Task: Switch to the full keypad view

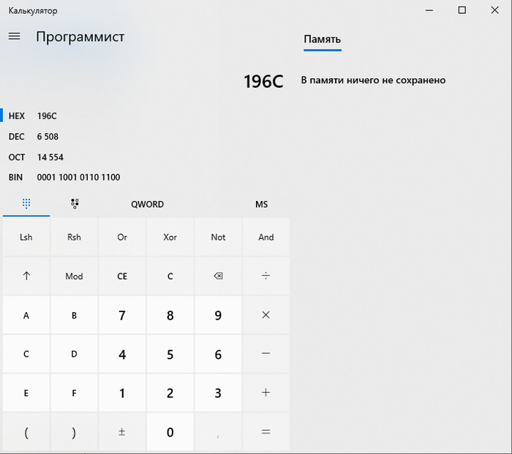Action: (26, 204)
